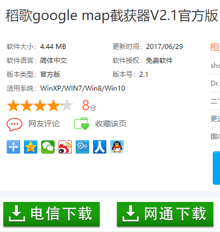The height and width of the screenshot is (232, 220).
Task: Click the file size 4.44 MB
Action: (53, 47)
